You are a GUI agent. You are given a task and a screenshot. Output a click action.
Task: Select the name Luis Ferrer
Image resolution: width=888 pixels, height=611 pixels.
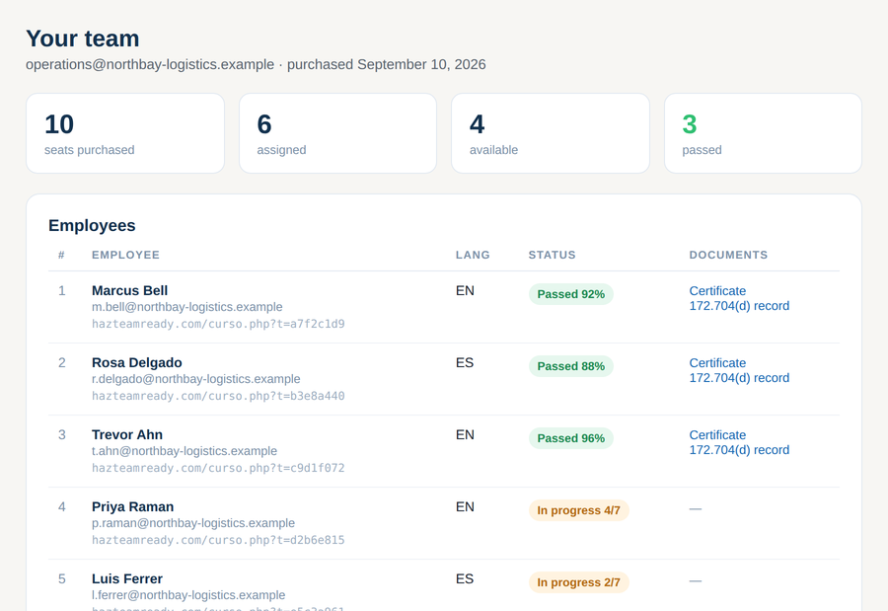[127, 578]
